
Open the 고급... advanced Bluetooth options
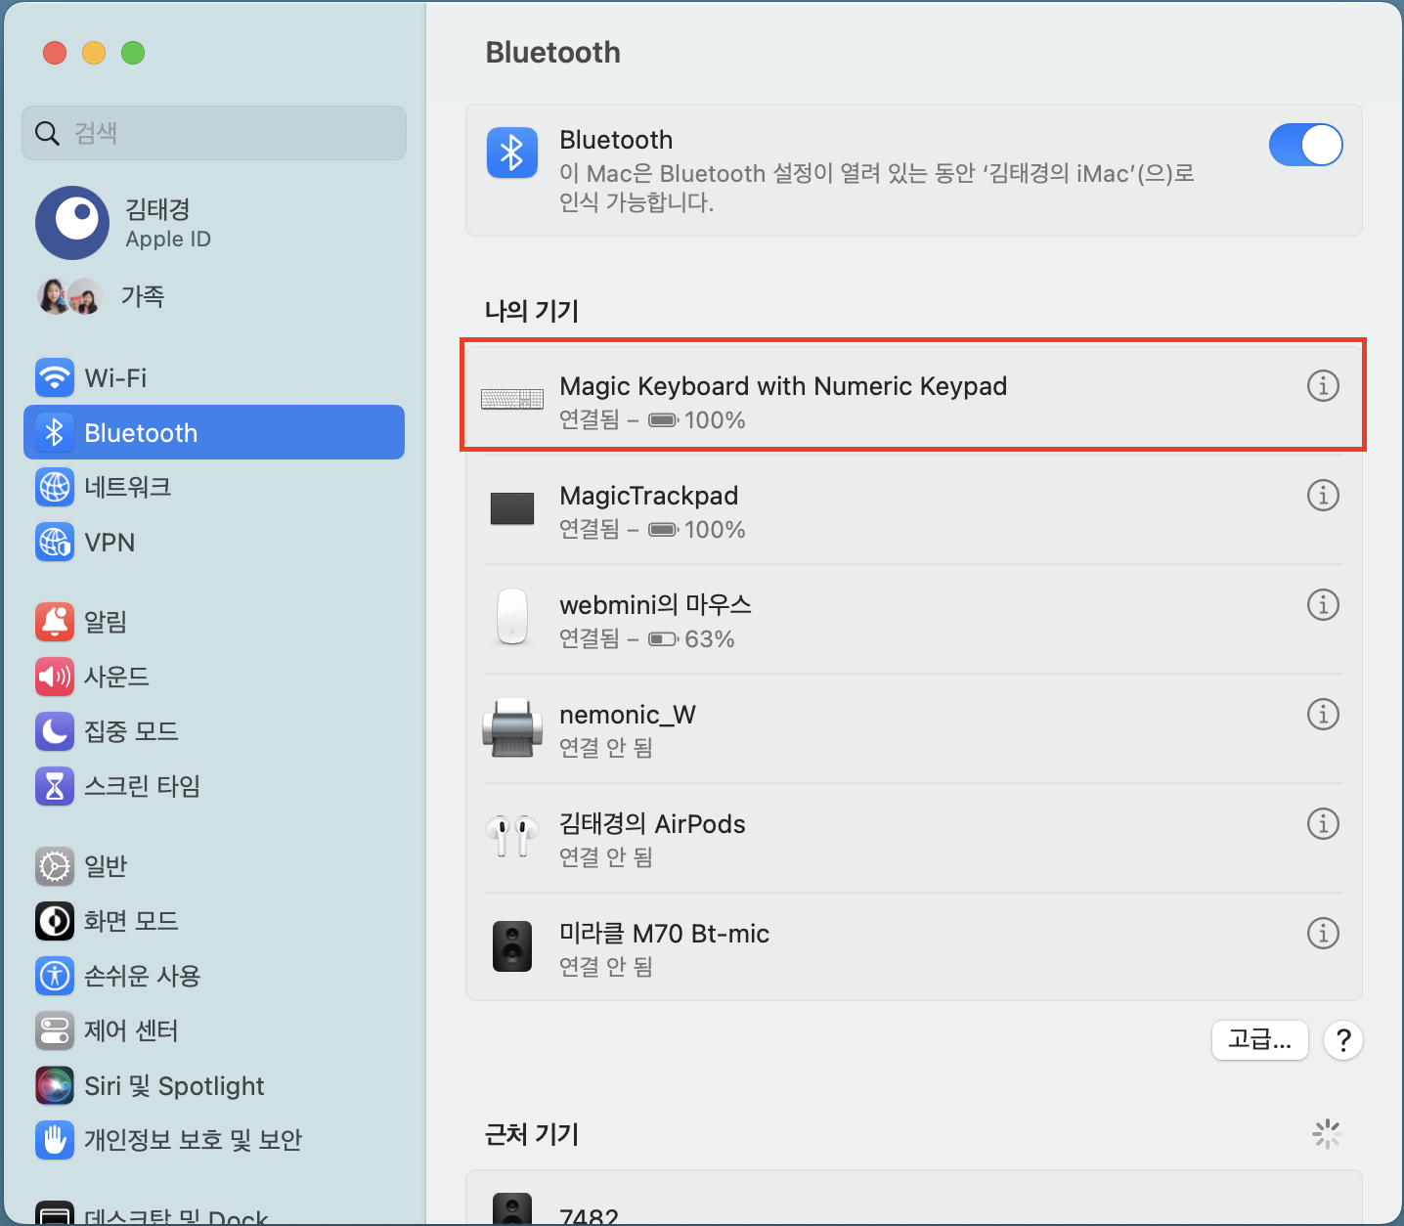pos(1259,1040)
